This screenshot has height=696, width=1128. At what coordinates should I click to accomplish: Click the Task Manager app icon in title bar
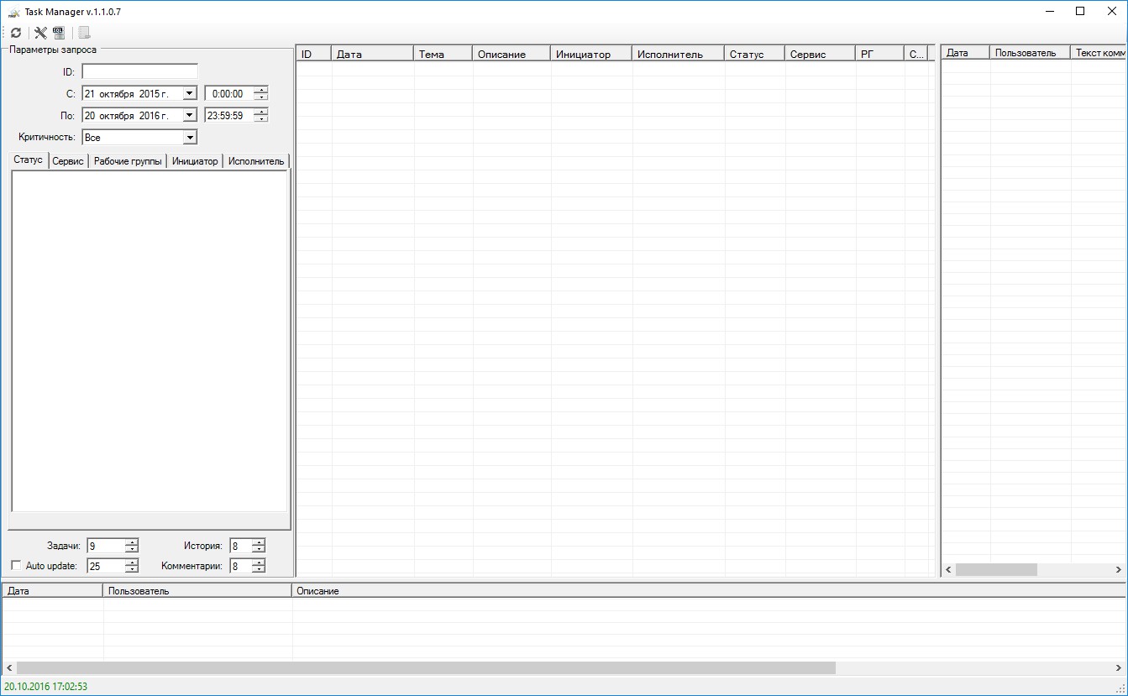coord(13,12)
